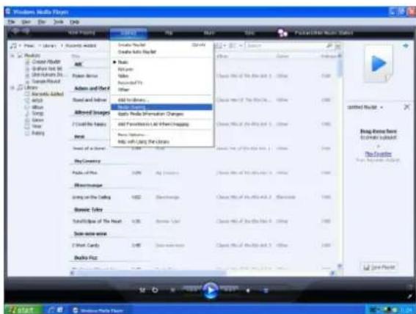416x314 pixels.
Task: Open the Year view in the Library tree
Action: [x=37, y=126]
